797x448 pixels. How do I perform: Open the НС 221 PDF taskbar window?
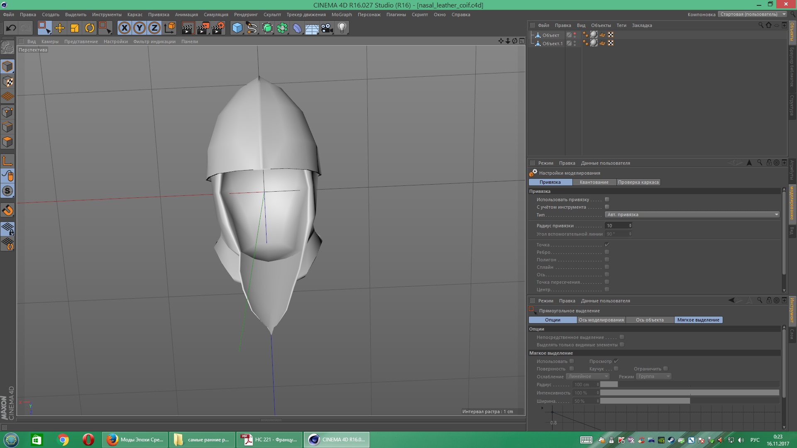269,440
